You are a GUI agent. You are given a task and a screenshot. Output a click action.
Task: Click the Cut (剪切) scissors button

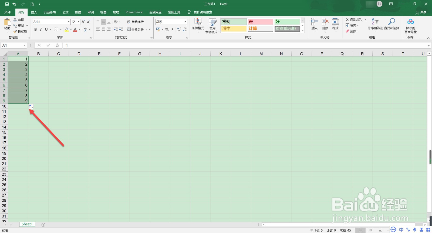tap(19, 20)
